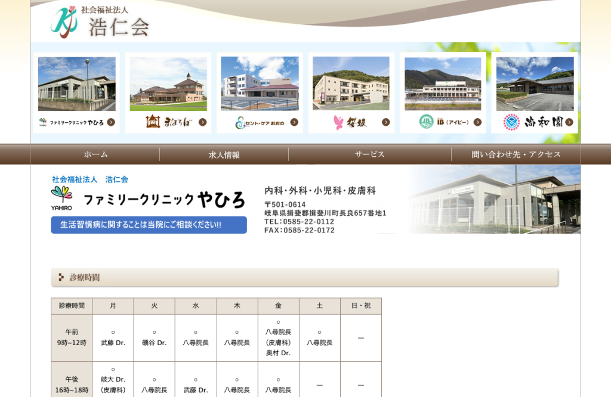Open the 尚和園 building photo
611x397 pixels.
[x=535, y=84]
